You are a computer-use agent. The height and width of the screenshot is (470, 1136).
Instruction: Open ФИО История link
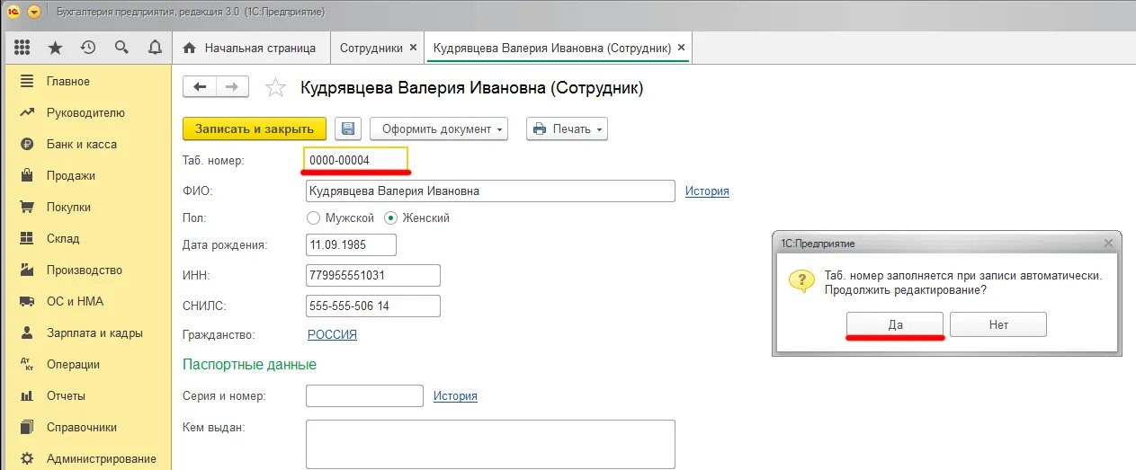707,191
